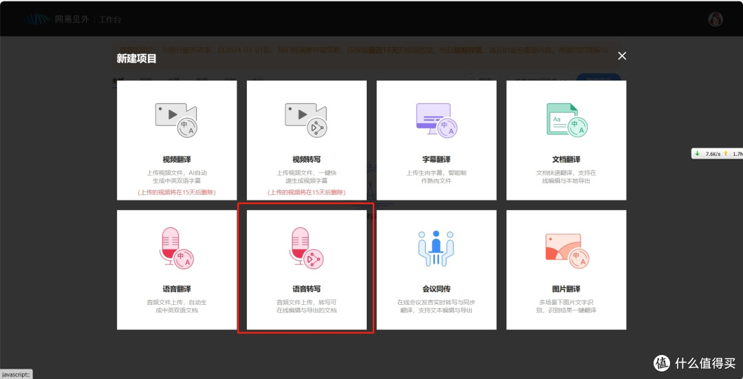Image resolution: width=743 pixels, height=379 pixels.
Task: Click the 网易见外 logo
Action: [x=56, y=19]
